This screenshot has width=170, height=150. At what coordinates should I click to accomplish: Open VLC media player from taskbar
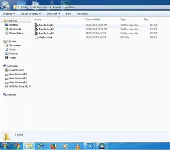77,146
